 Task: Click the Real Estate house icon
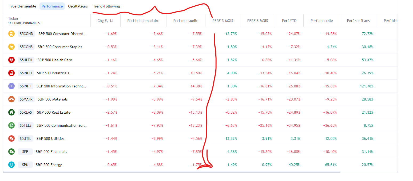click(x=11, y=112)
